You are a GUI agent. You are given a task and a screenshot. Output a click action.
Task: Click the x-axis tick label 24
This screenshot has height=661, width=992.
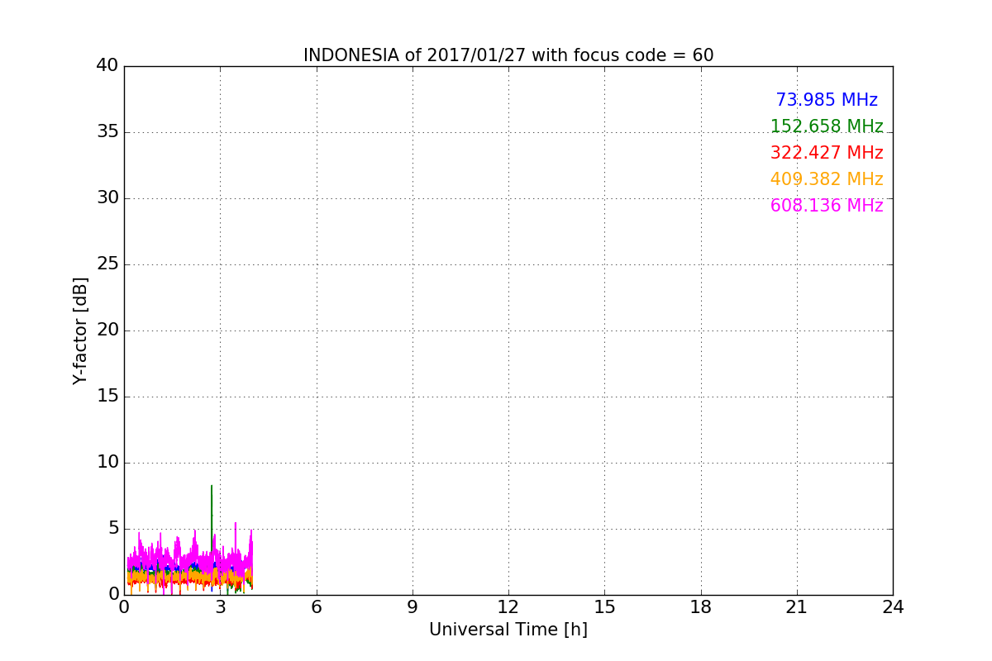coord(893,607)
